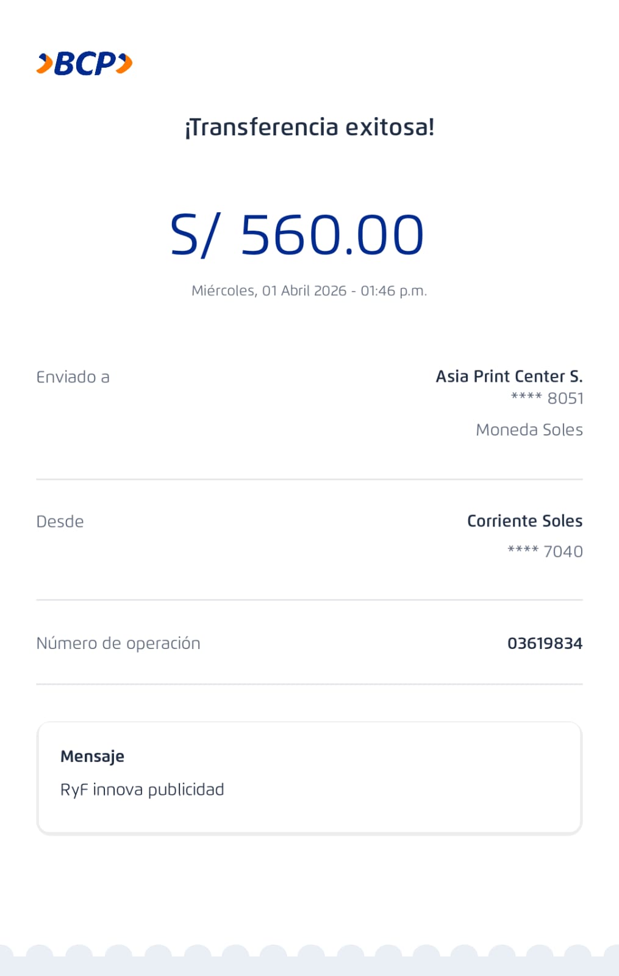Click the Enviado a label
Viewport: 619px width, 976px height.
[73, 377]
